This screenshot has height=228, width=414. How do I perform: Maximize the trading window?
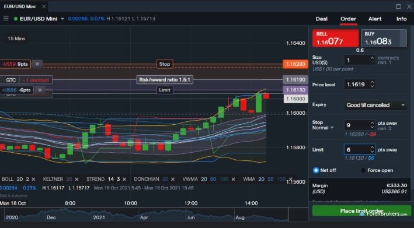pos(398,6)
